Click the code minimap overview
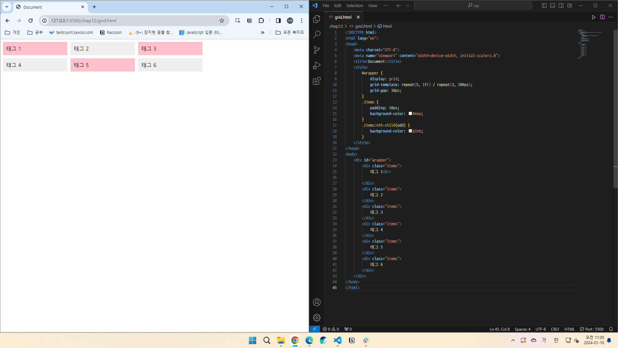Screen dimensions: 618x348 (x=590, y=44)
